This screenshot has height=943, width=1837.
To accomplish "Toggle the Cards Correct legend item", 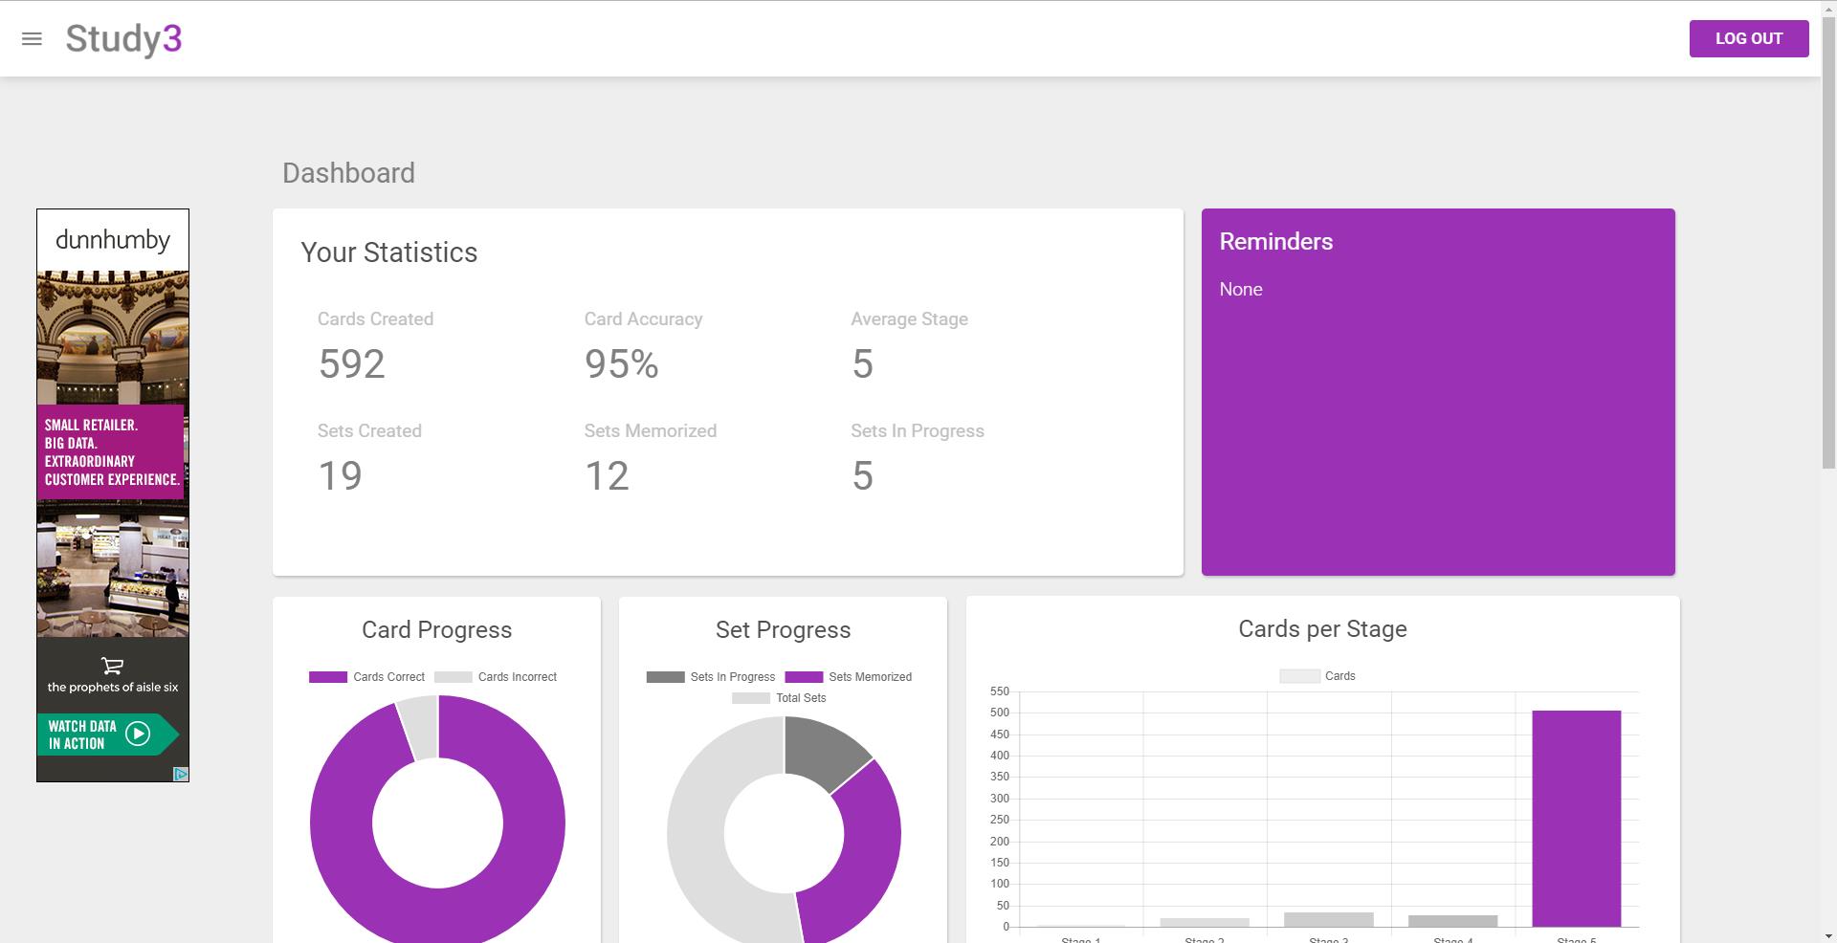I will tap(366, 677).
